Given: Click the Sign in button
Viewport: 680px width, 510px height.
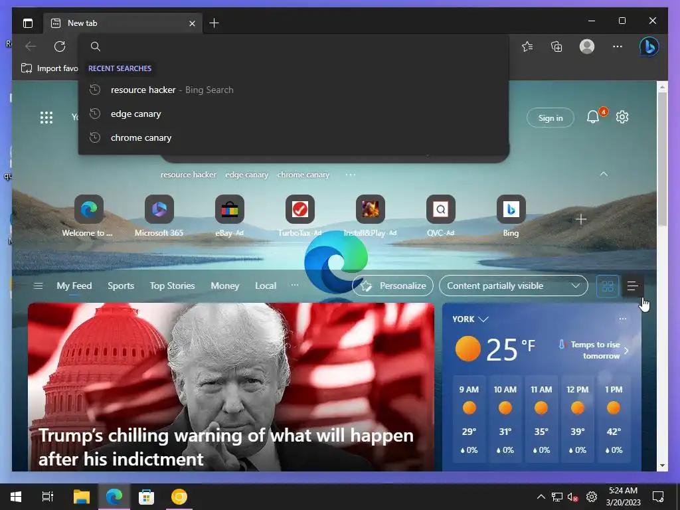Looking at the screenshot, I should pos(551,118).
